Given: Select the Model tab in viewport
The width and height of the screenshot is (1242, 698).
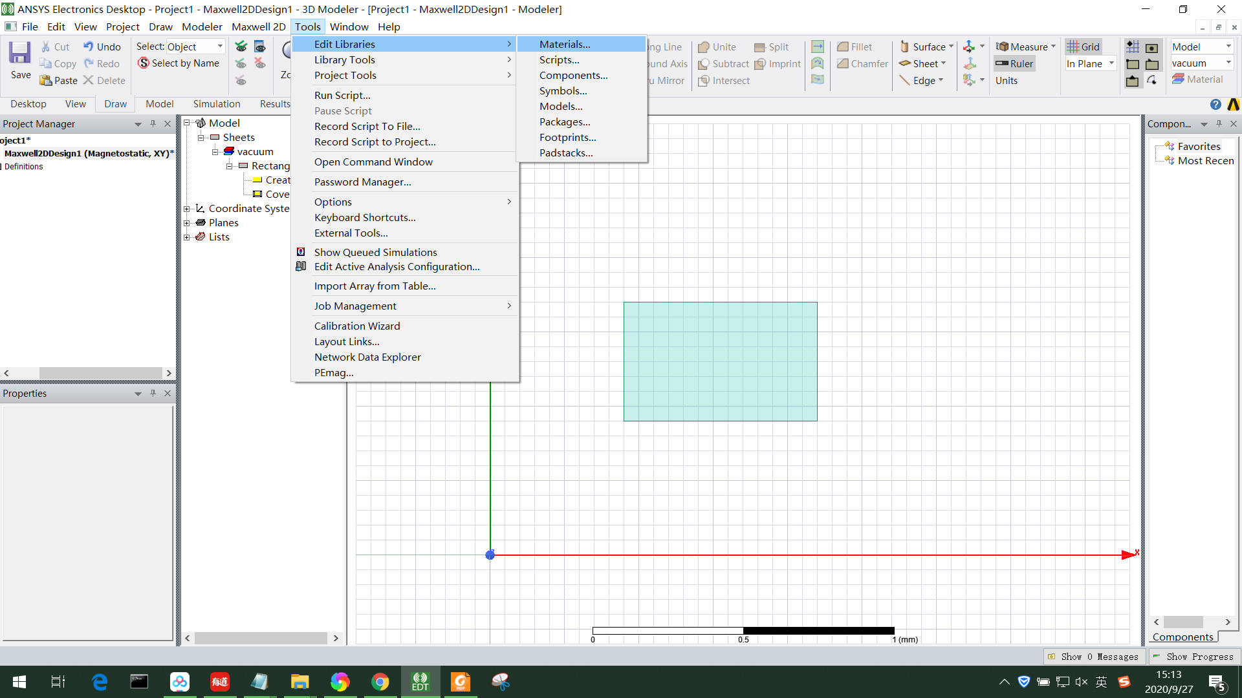Looking at the screenshot, I should click(x=157, y=104).
